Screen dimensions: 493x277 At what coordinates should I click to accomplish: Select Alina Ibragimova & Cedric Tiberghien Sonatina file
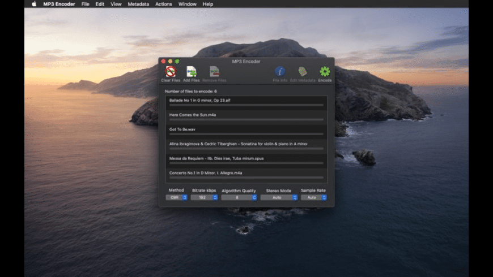click(x=246, y=146)
